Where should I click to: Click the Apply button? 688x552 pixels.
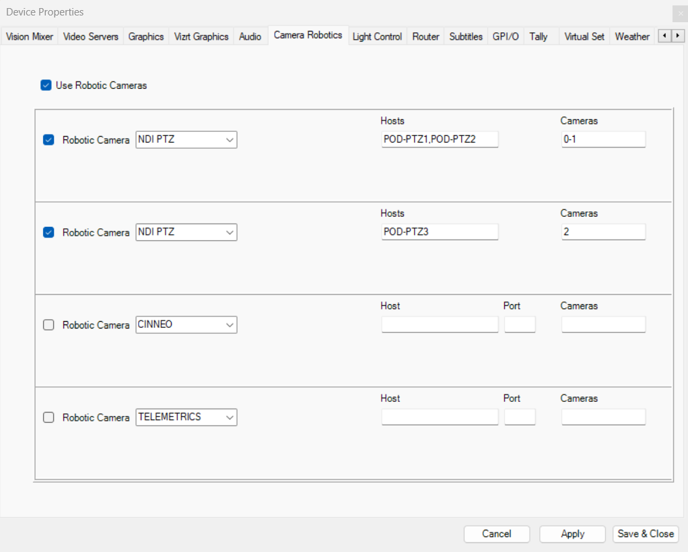[x=572, y=534]
